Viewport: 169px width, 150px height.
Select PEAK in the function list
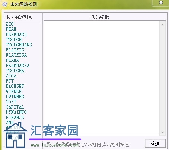click(11, 29)
